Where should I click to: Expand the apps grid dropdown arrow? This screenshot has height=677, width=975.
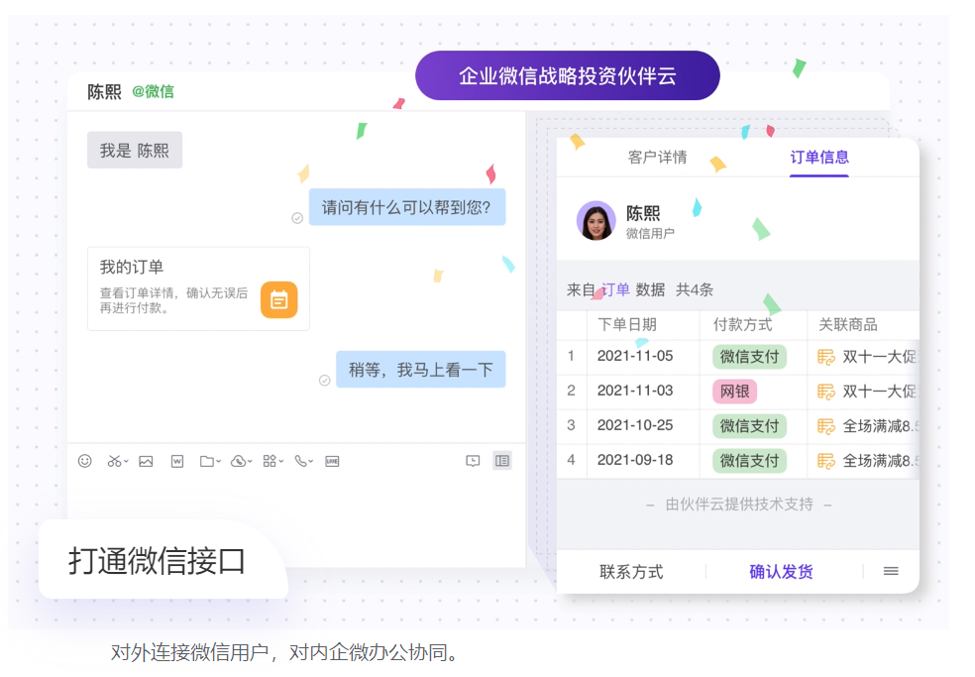tap(280, 462)
